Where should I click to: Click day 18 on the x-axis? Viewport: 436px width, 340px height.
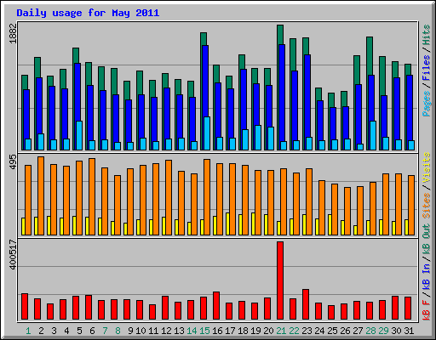[x=243, y=331]
